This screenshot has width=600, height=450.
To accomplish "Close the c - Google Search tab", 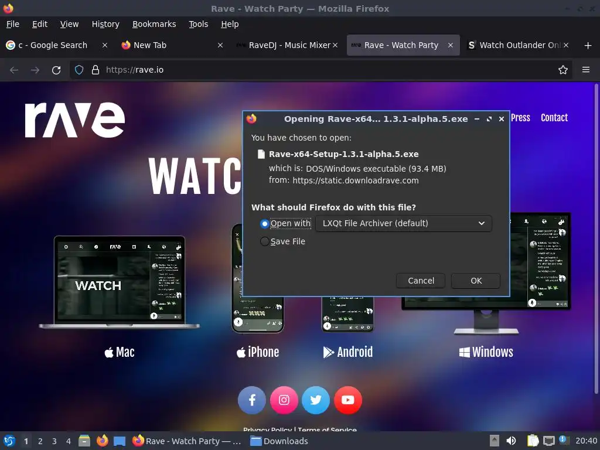I will click(104, 45).
